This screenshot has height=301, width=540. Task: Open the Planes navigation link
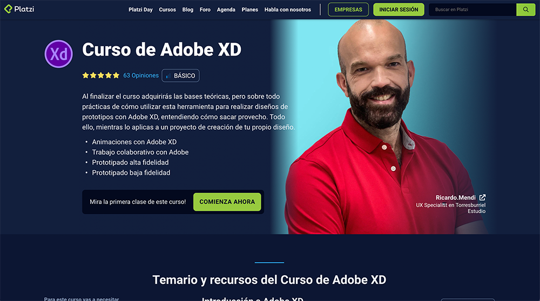249,10
